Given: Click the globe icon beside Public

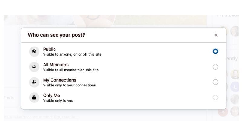Looking at the screenshot, I should (x=34, y=51).
